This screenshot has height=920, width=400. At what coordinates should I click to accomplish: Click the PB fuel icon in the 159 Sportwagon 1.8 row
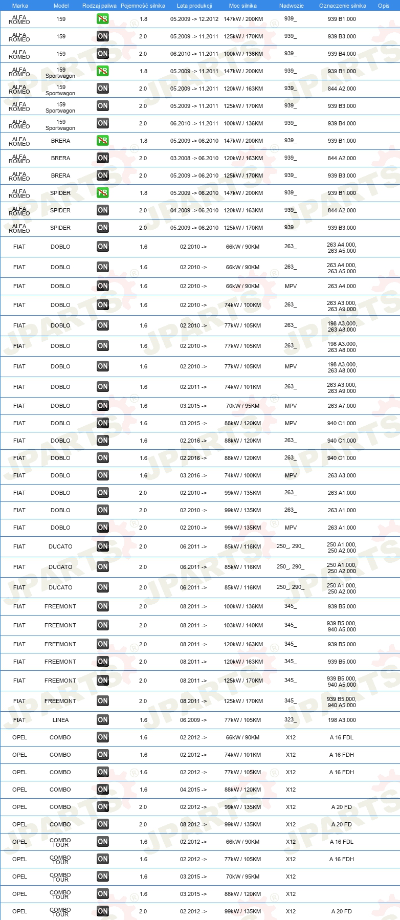pyautogui.click(x=103, y=71)
